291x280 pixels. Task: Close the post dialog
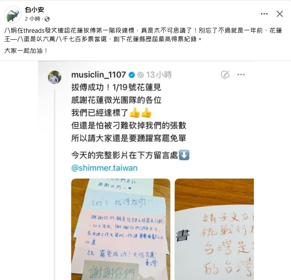click(280, 14)
